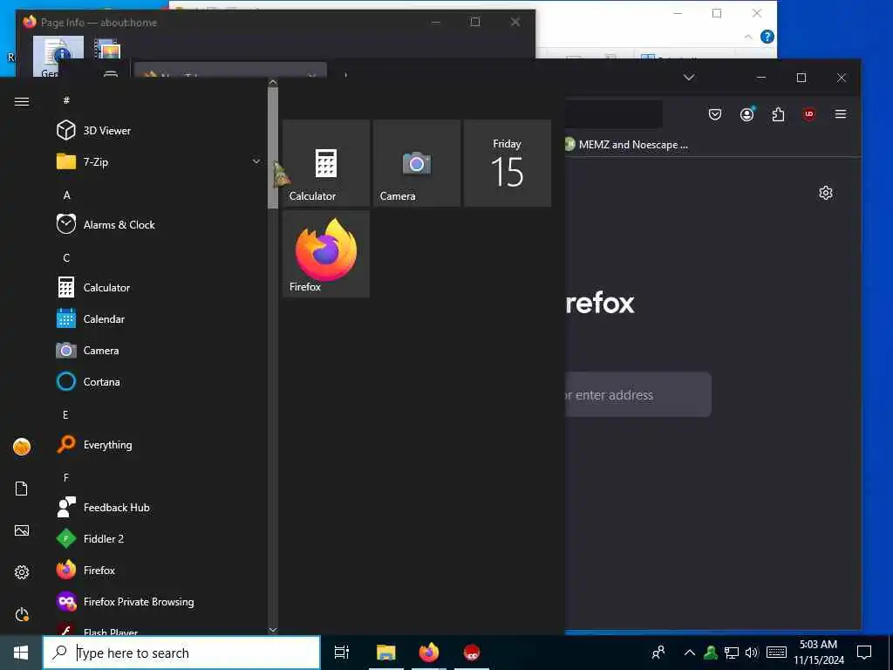Screen dimensions: 893x670
Task: Open the People icon in taskbar
Action: pyautogui.click(x=658, y=653)
